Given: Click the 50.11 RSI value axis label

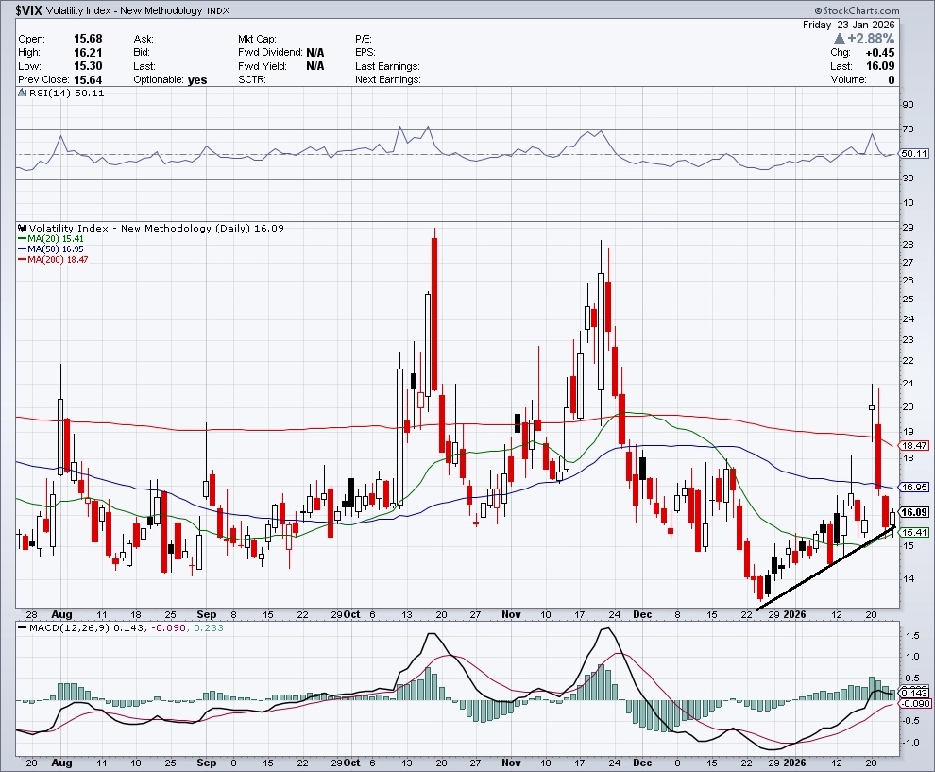Looking at the screenshot, I should (x=911, y=153).
